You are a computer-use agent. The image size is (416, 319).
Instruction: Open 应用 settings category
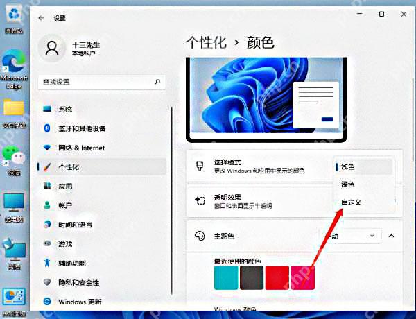(102, 186)
